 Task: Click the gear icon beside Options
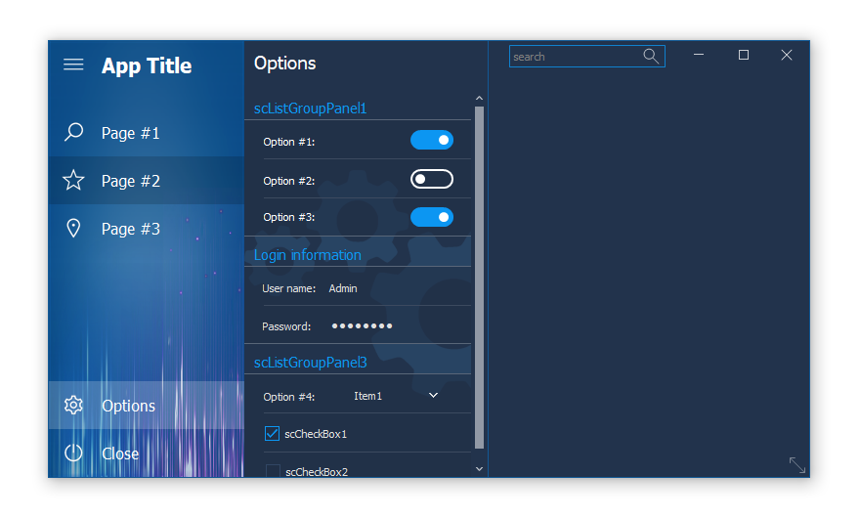(x=73, y=405)
